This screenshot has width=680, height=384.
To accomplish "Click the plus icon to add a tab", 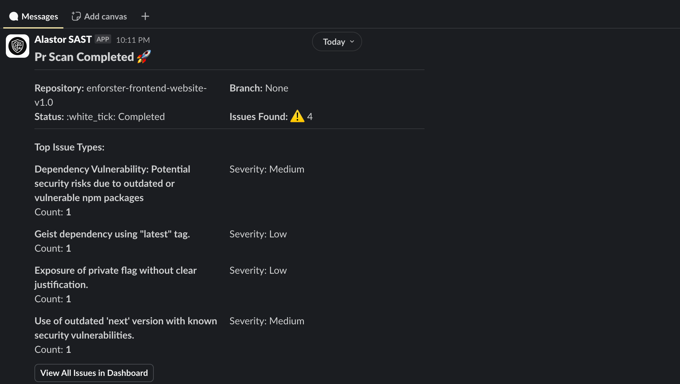I will click(x=145, y=16).
